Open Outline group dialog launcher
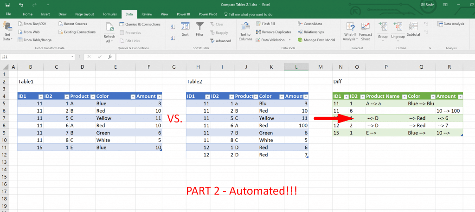Image resolution: width=475 pixels, height=212 pixels. coord(430,48)
